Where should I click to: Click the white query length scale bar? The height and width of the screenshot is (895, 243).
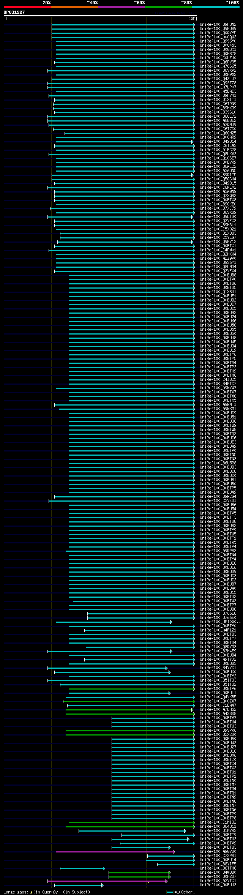(100, 16)
